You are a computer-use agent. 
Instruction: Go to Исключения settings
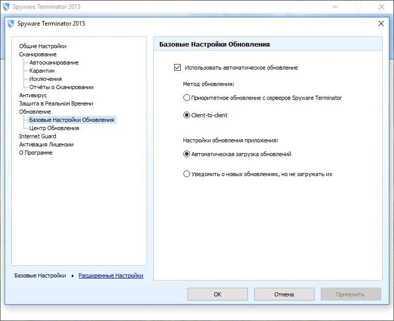[x=46, y=79]
